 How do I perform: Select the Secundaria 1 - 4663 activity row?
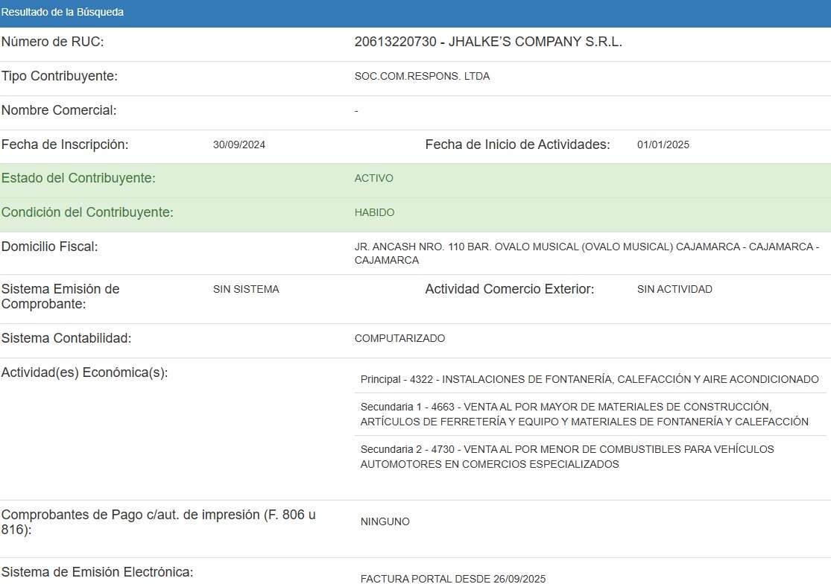584,414
